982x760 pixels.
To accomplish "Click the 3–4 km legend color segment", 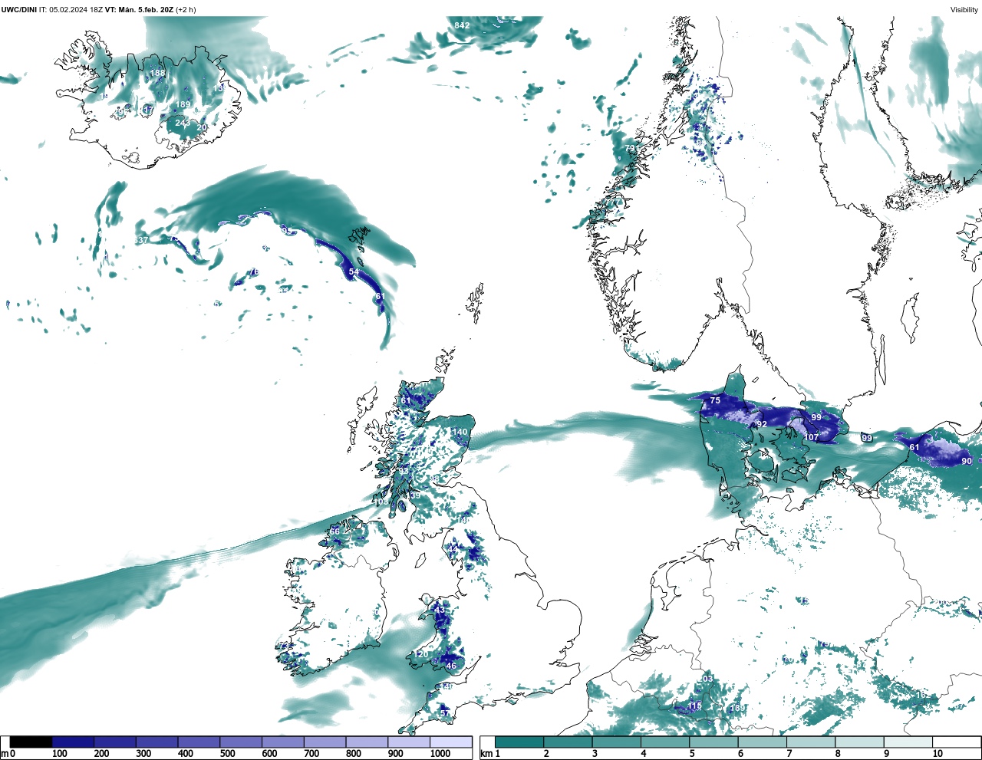I will pyautogui.click(x=617, y=742).
